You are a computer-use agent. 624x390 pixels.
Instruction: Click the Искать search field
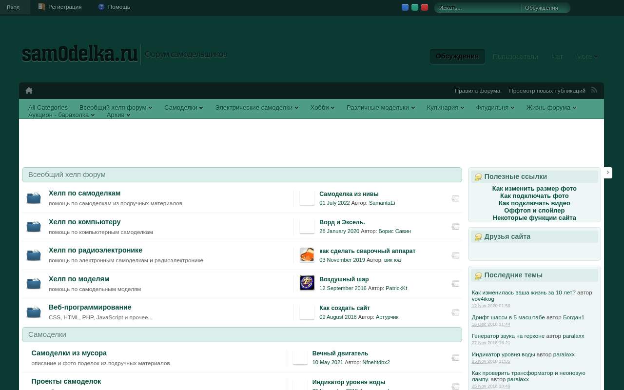pos(478,8)
